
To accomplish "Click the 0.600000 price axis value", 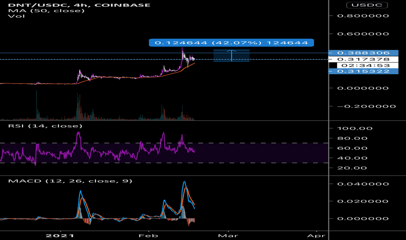I will [363, 34].
